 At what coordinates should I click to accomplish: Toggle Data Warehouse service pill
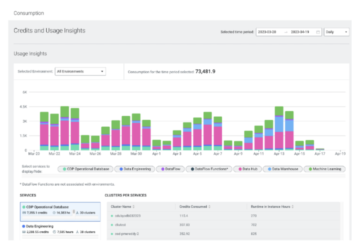282,169
